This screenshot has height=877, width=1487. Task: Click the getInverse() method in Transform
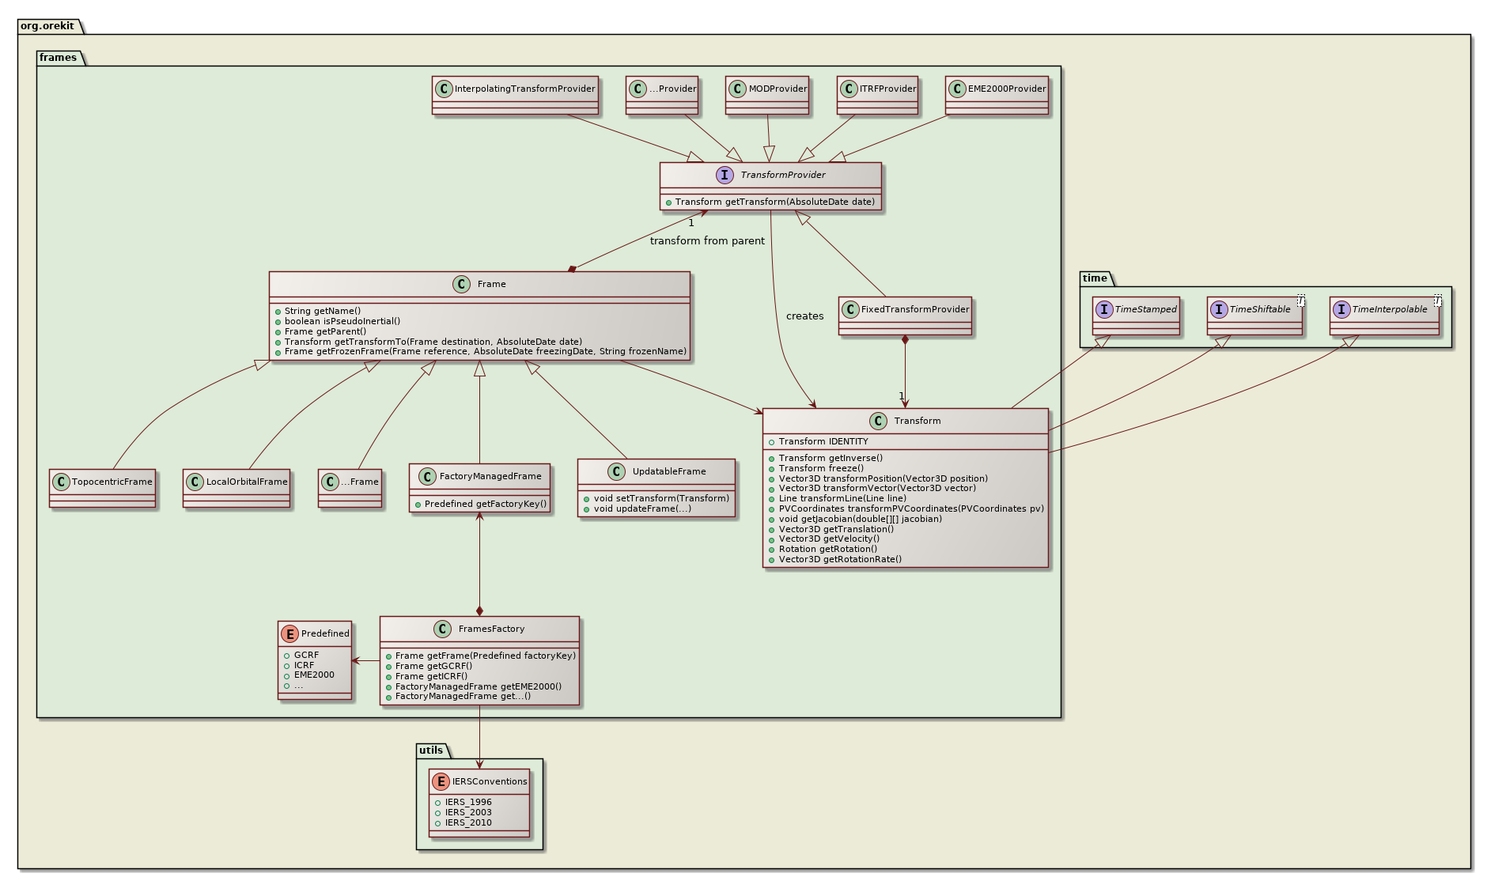[x=831, y=458]
